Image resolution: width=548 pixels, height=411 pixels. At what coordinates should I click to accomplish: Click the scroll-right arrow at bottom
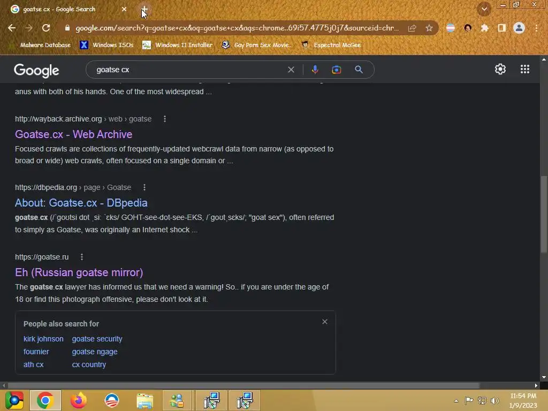pyautogui.click(x=536, y=385)
